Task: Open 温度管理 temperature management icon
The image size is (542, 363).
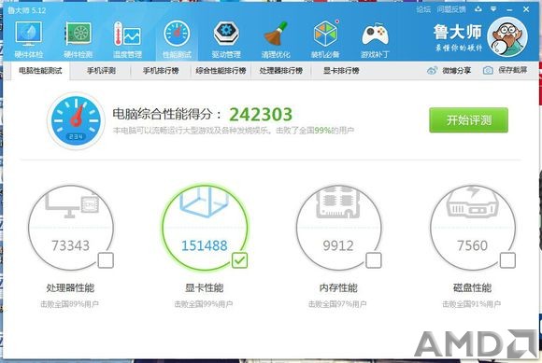Action: (x=127, y=35)
